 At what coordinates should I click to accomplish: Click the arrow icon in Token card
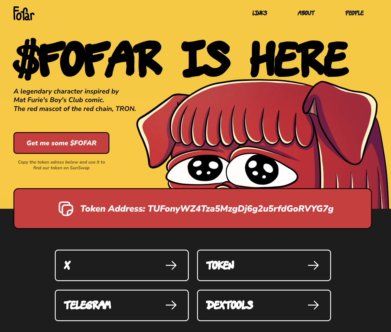coord(313,265)
